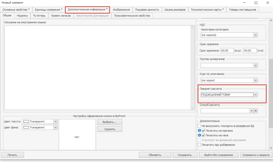
Task: Uncheck Печатать на чеке checkbox
Action: 203,135
